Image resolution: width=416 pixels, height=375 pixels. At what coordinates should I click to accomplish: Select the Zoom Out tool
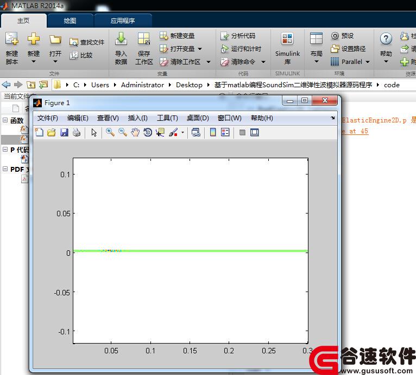[x=123, y=132]
